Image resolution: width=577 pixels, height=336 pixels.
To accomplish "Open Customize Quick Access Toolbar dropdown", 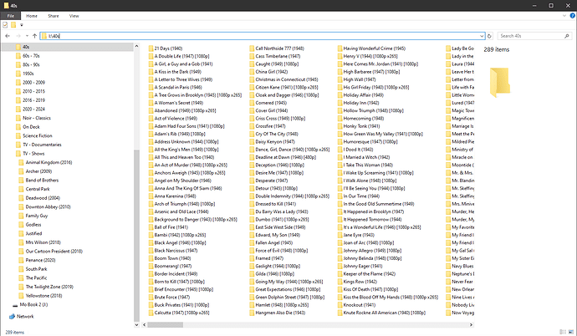I will pos(22,25).
